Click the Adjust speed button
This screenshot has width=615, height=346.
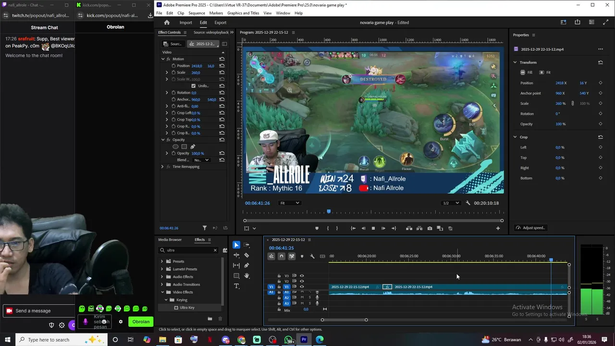coord(530,228)
